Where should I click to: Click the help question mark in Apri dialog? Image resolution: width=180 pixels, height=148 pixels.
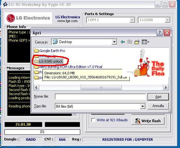(160, 33)
